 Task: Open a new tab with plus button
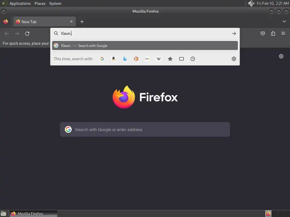(x=82, y=22)
